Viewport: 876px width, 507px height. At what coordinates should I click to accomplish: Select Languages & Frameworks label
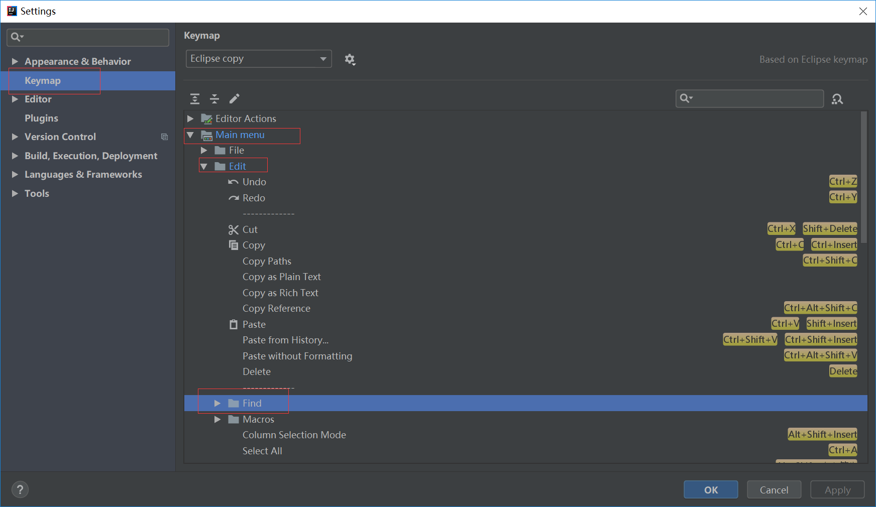coord(83,174)
